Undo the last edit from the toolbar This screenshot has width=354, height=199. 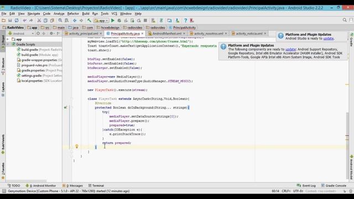tap(24, 20)
